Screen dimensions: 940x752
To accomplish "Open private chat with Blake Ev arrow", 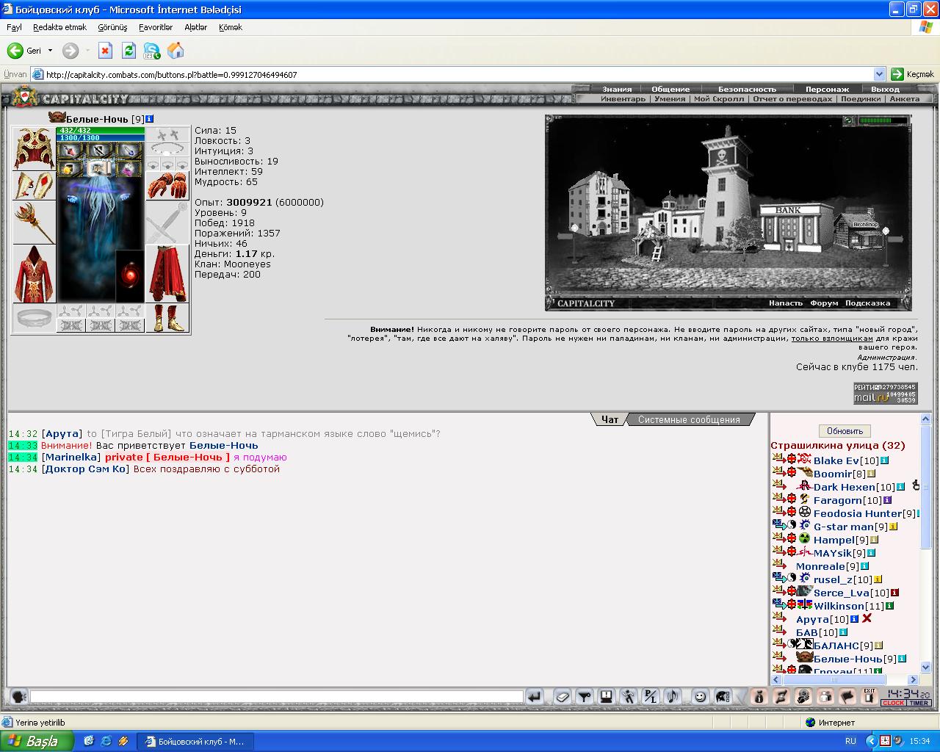I will pos(778,459).
